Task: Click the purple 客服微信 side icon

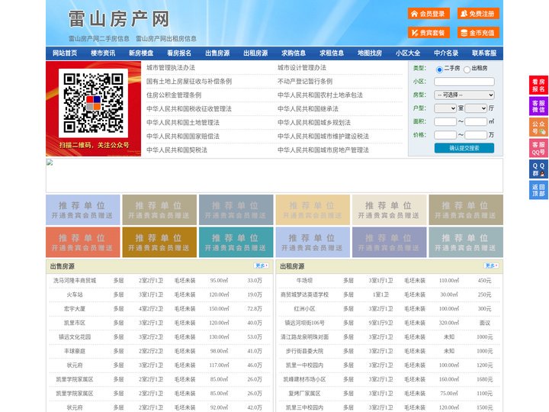Action: pos(538,106)
